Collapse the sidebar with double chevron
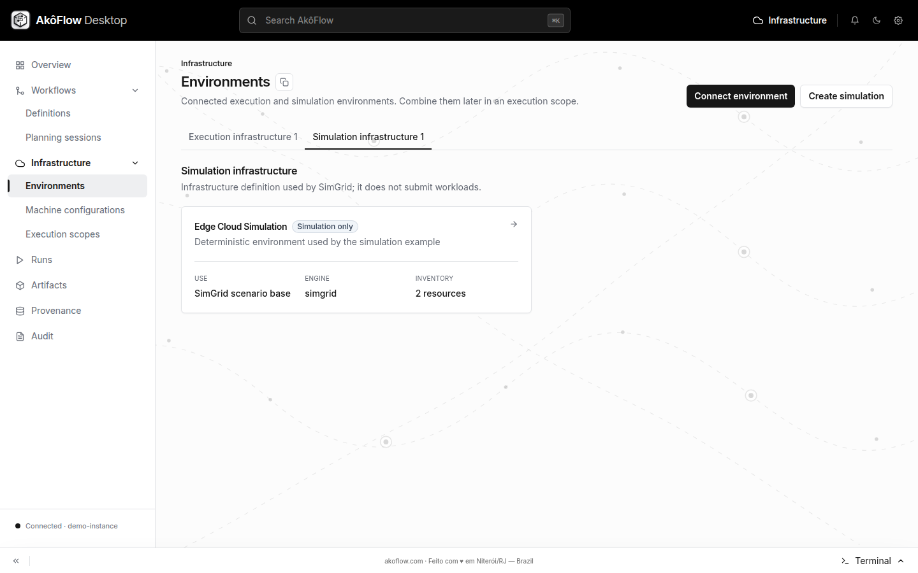 16,561
